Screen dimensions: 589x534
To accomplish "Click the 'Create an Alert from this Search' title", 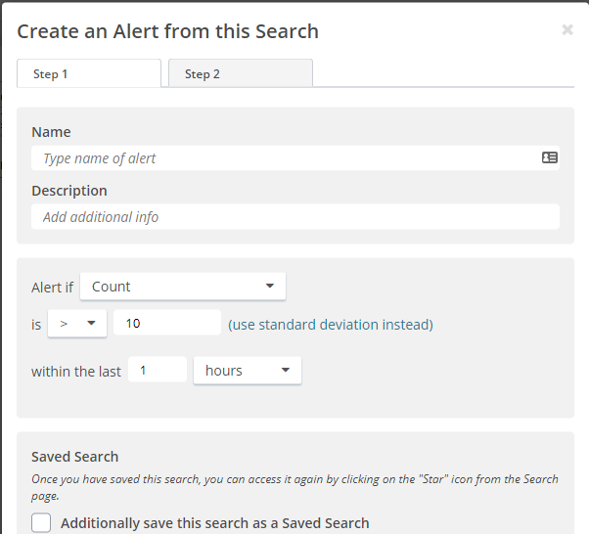I will pos(168,31).
